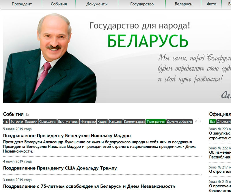Select the Поездки events tab
This screenshot has width=231, height=192.
pos(31,122)
